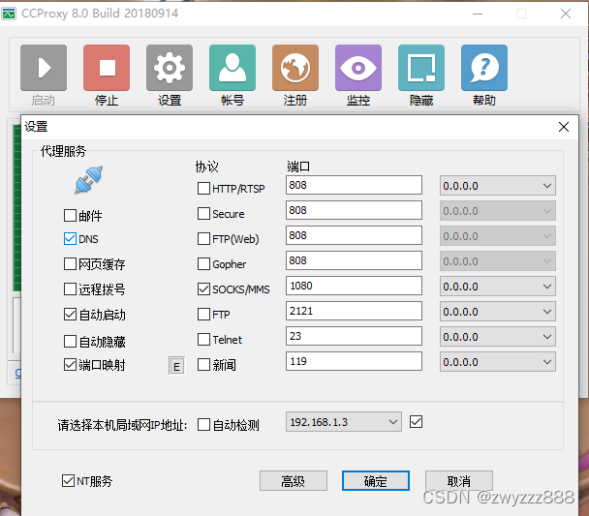Open the Monitor (监控) eye icon

coord(358,68)
